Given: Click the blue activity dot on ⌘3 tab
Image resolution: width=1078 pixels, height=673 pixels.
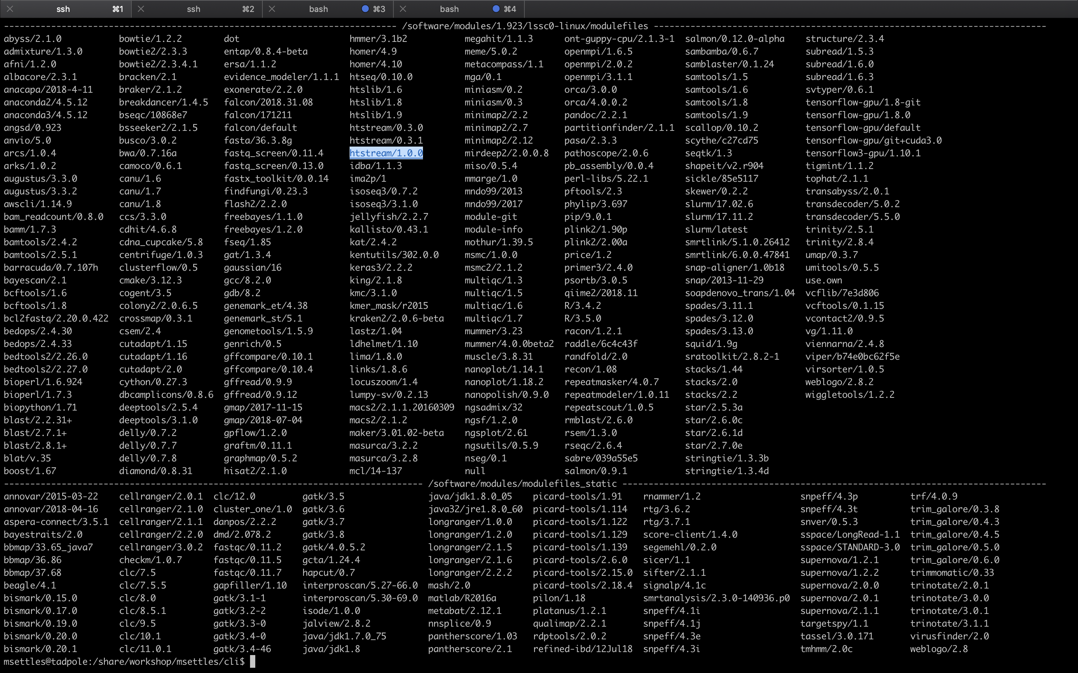Looking at the screenshot, I should point(365,9).
